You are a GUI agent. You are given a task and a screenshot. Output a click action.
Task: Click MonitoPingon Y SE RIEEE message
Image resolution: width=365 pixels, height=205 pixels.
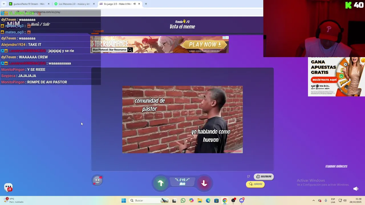click(23, 69)
